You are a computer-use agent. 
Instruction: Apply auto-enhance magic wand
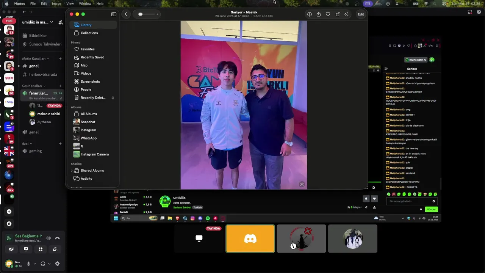click(346, 14)
